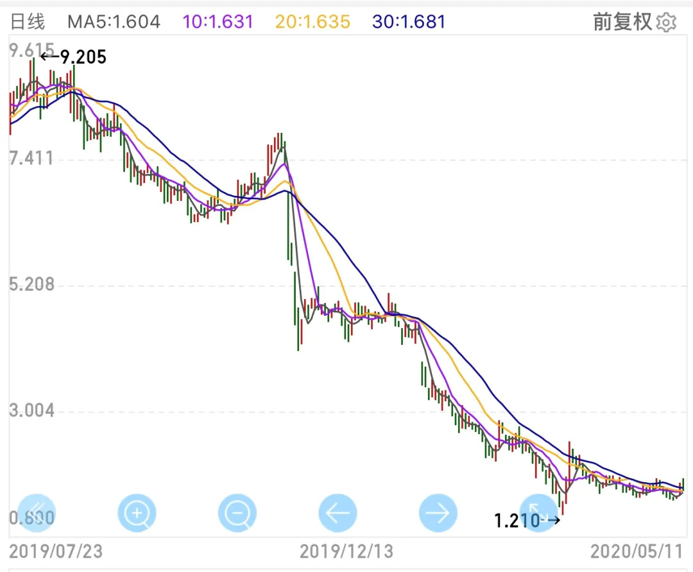
Task: Expand chart to fullscreen with diagonal arrows icon
Action: [x=538, y=513]
